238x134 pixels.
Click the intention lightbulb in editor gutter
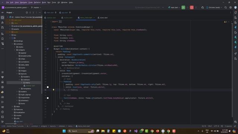[54, 90]
